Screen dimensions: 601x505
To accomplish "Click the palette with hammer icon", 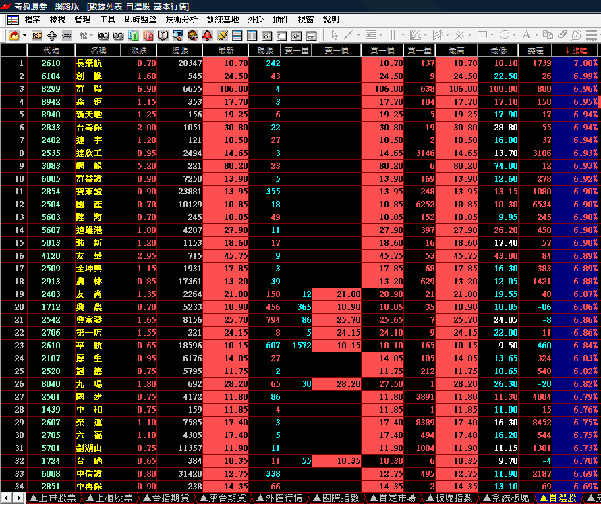I will (x=192, y=36).
